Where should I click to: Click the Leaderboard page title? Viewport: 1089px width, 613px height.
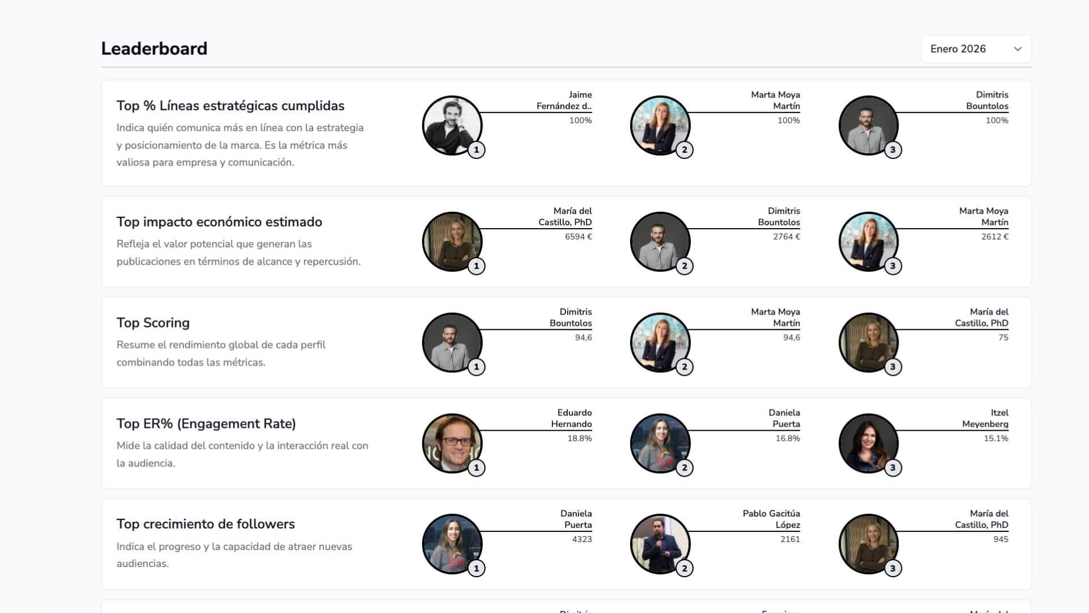coord(154,49)
